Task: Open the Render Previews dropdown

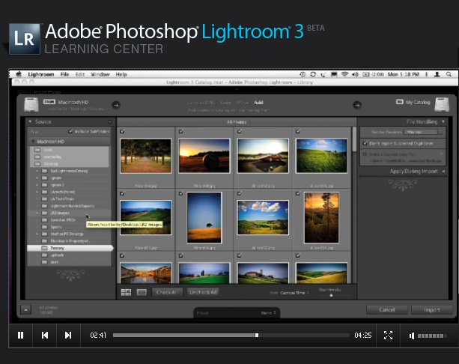Action: 422,131
